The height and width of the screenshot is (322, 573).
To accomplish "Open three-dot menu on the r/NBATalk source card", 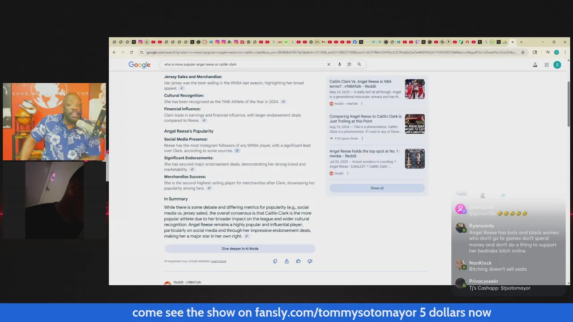I will coord(362,104).
